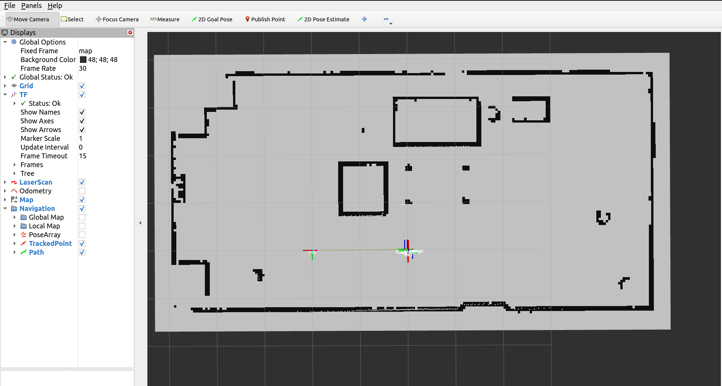Uncheck Show Names under TF

(x=82, y=112)
